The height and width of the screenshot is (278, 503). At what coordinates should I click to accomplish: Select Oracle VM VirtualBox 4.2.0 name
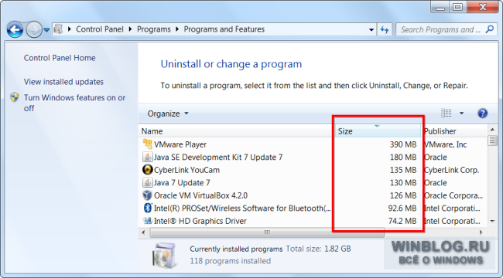tap(201, 195)
